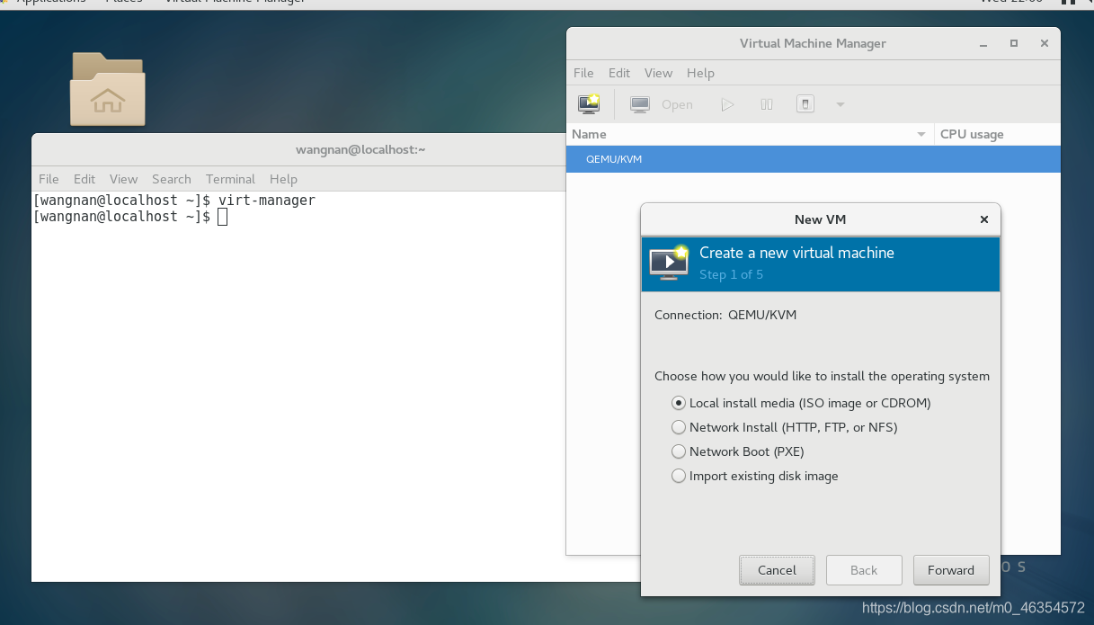The width and height of the screenshot is (1094, 625).
Task: Choose the Network Boot (PXE) option
Action: [x=738, y=451]
